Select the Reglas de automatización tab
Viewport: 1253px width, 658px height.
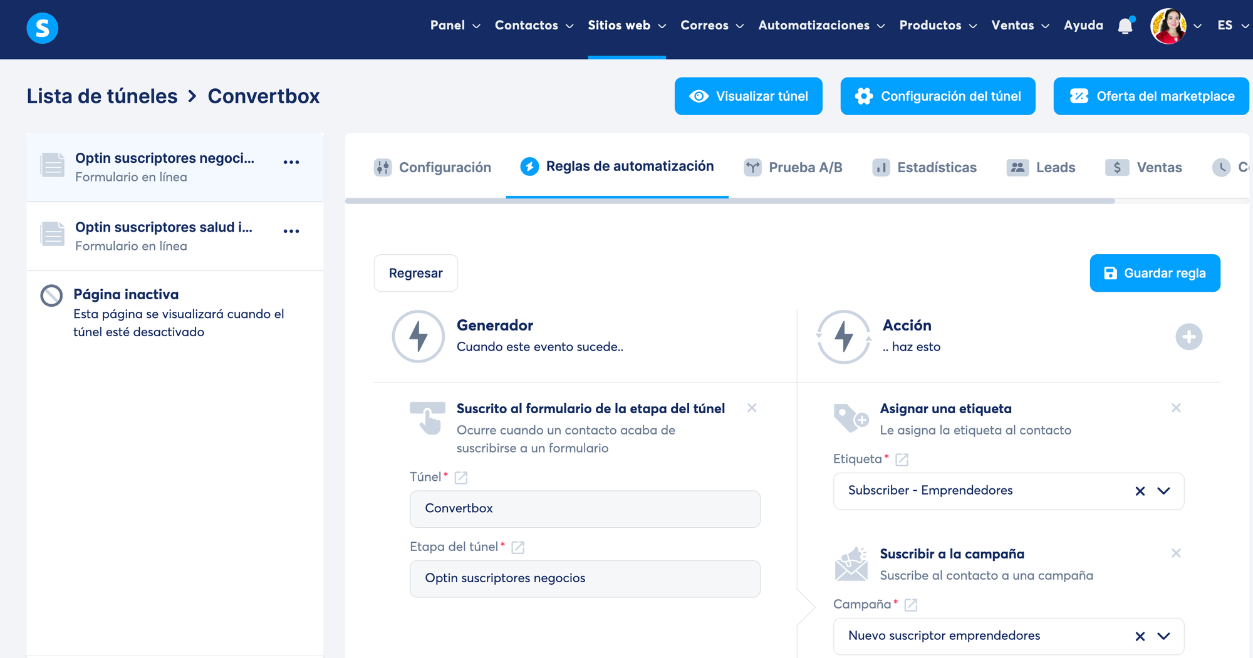click(617, 166)
